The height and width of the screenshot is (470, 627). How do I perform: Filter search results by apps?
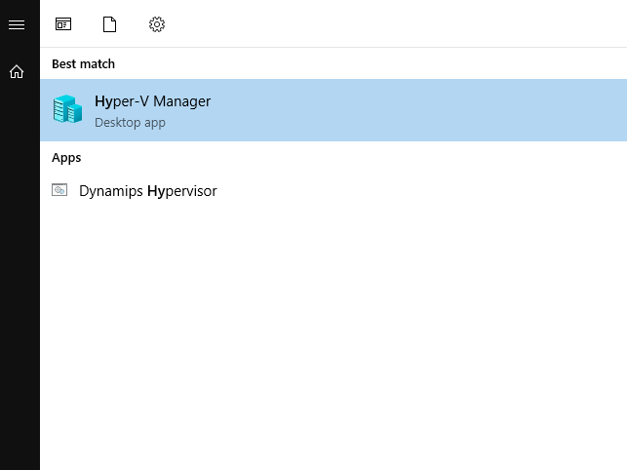coord(63,24)
